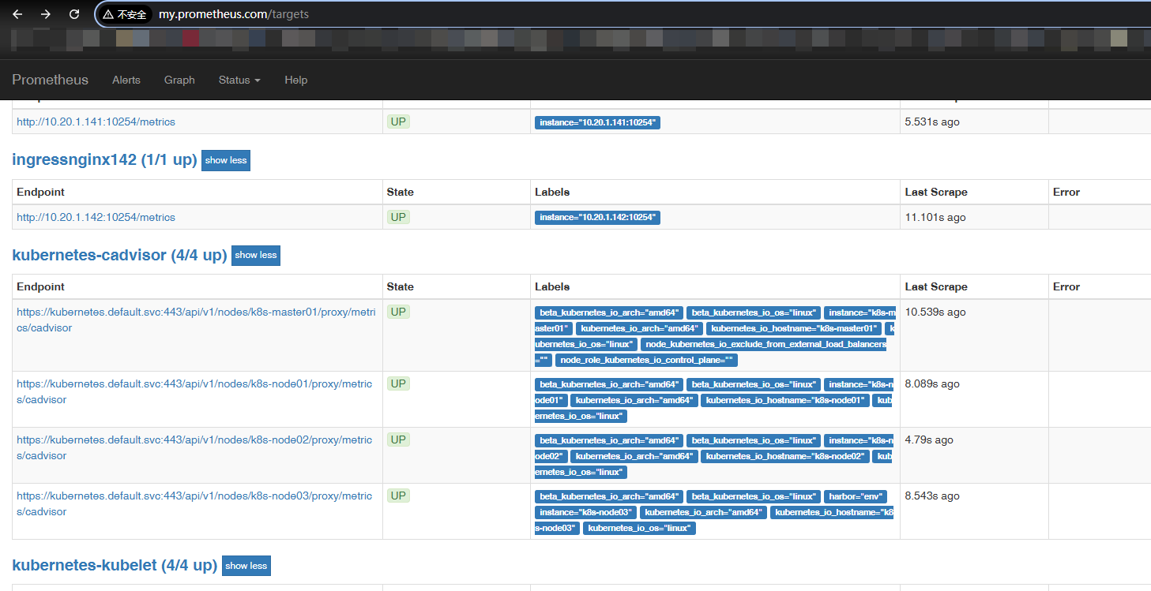Open the k8s-node02 cadvisor endpoint link

(x=194, y=448)
